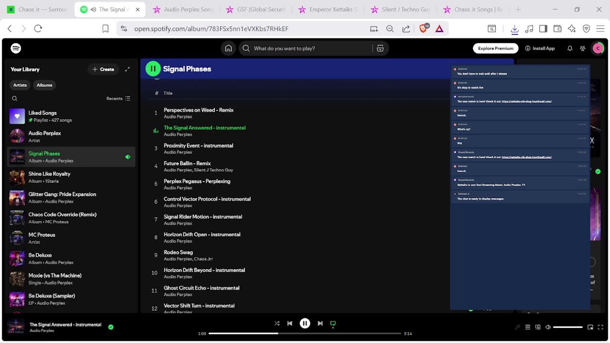The height and width of the screenshot is (343, 610).
Task: Click Explore Premium button
Action: 496,48
